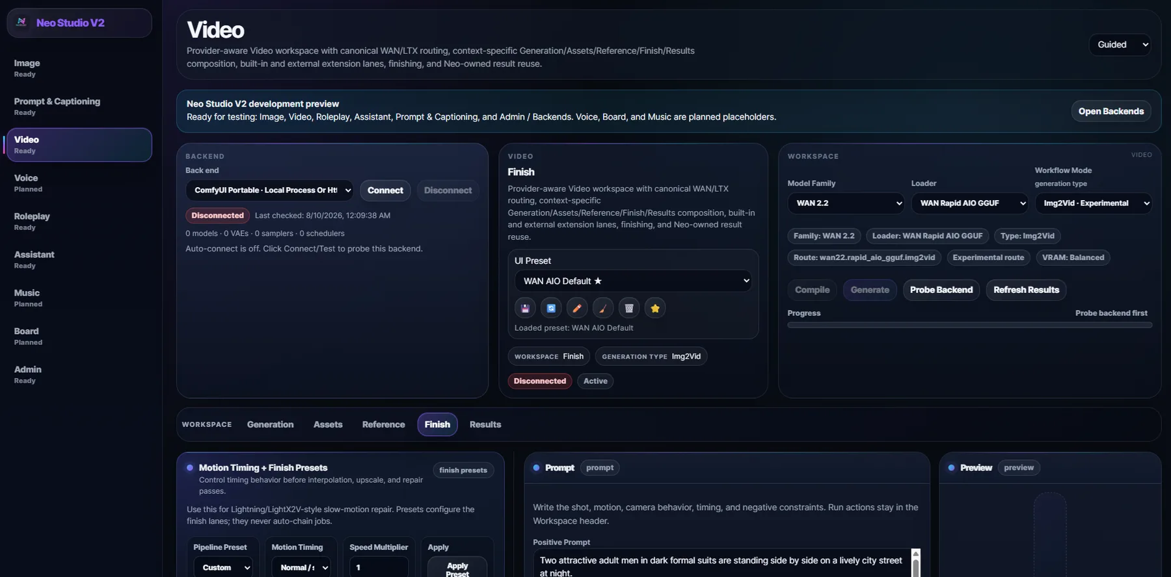
Task: Click the Speed Multiplier input field
Action: 379,567
